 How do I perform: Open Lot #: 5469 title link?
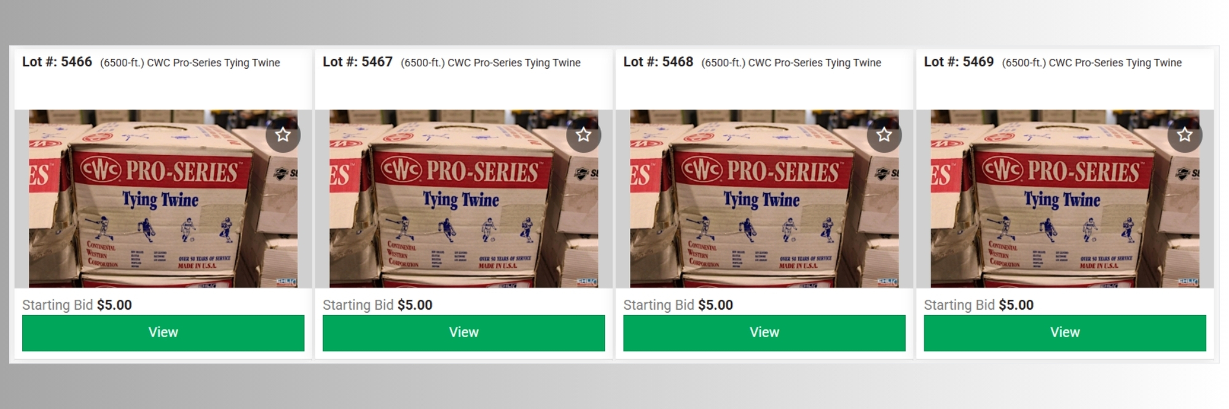point(959,62)
